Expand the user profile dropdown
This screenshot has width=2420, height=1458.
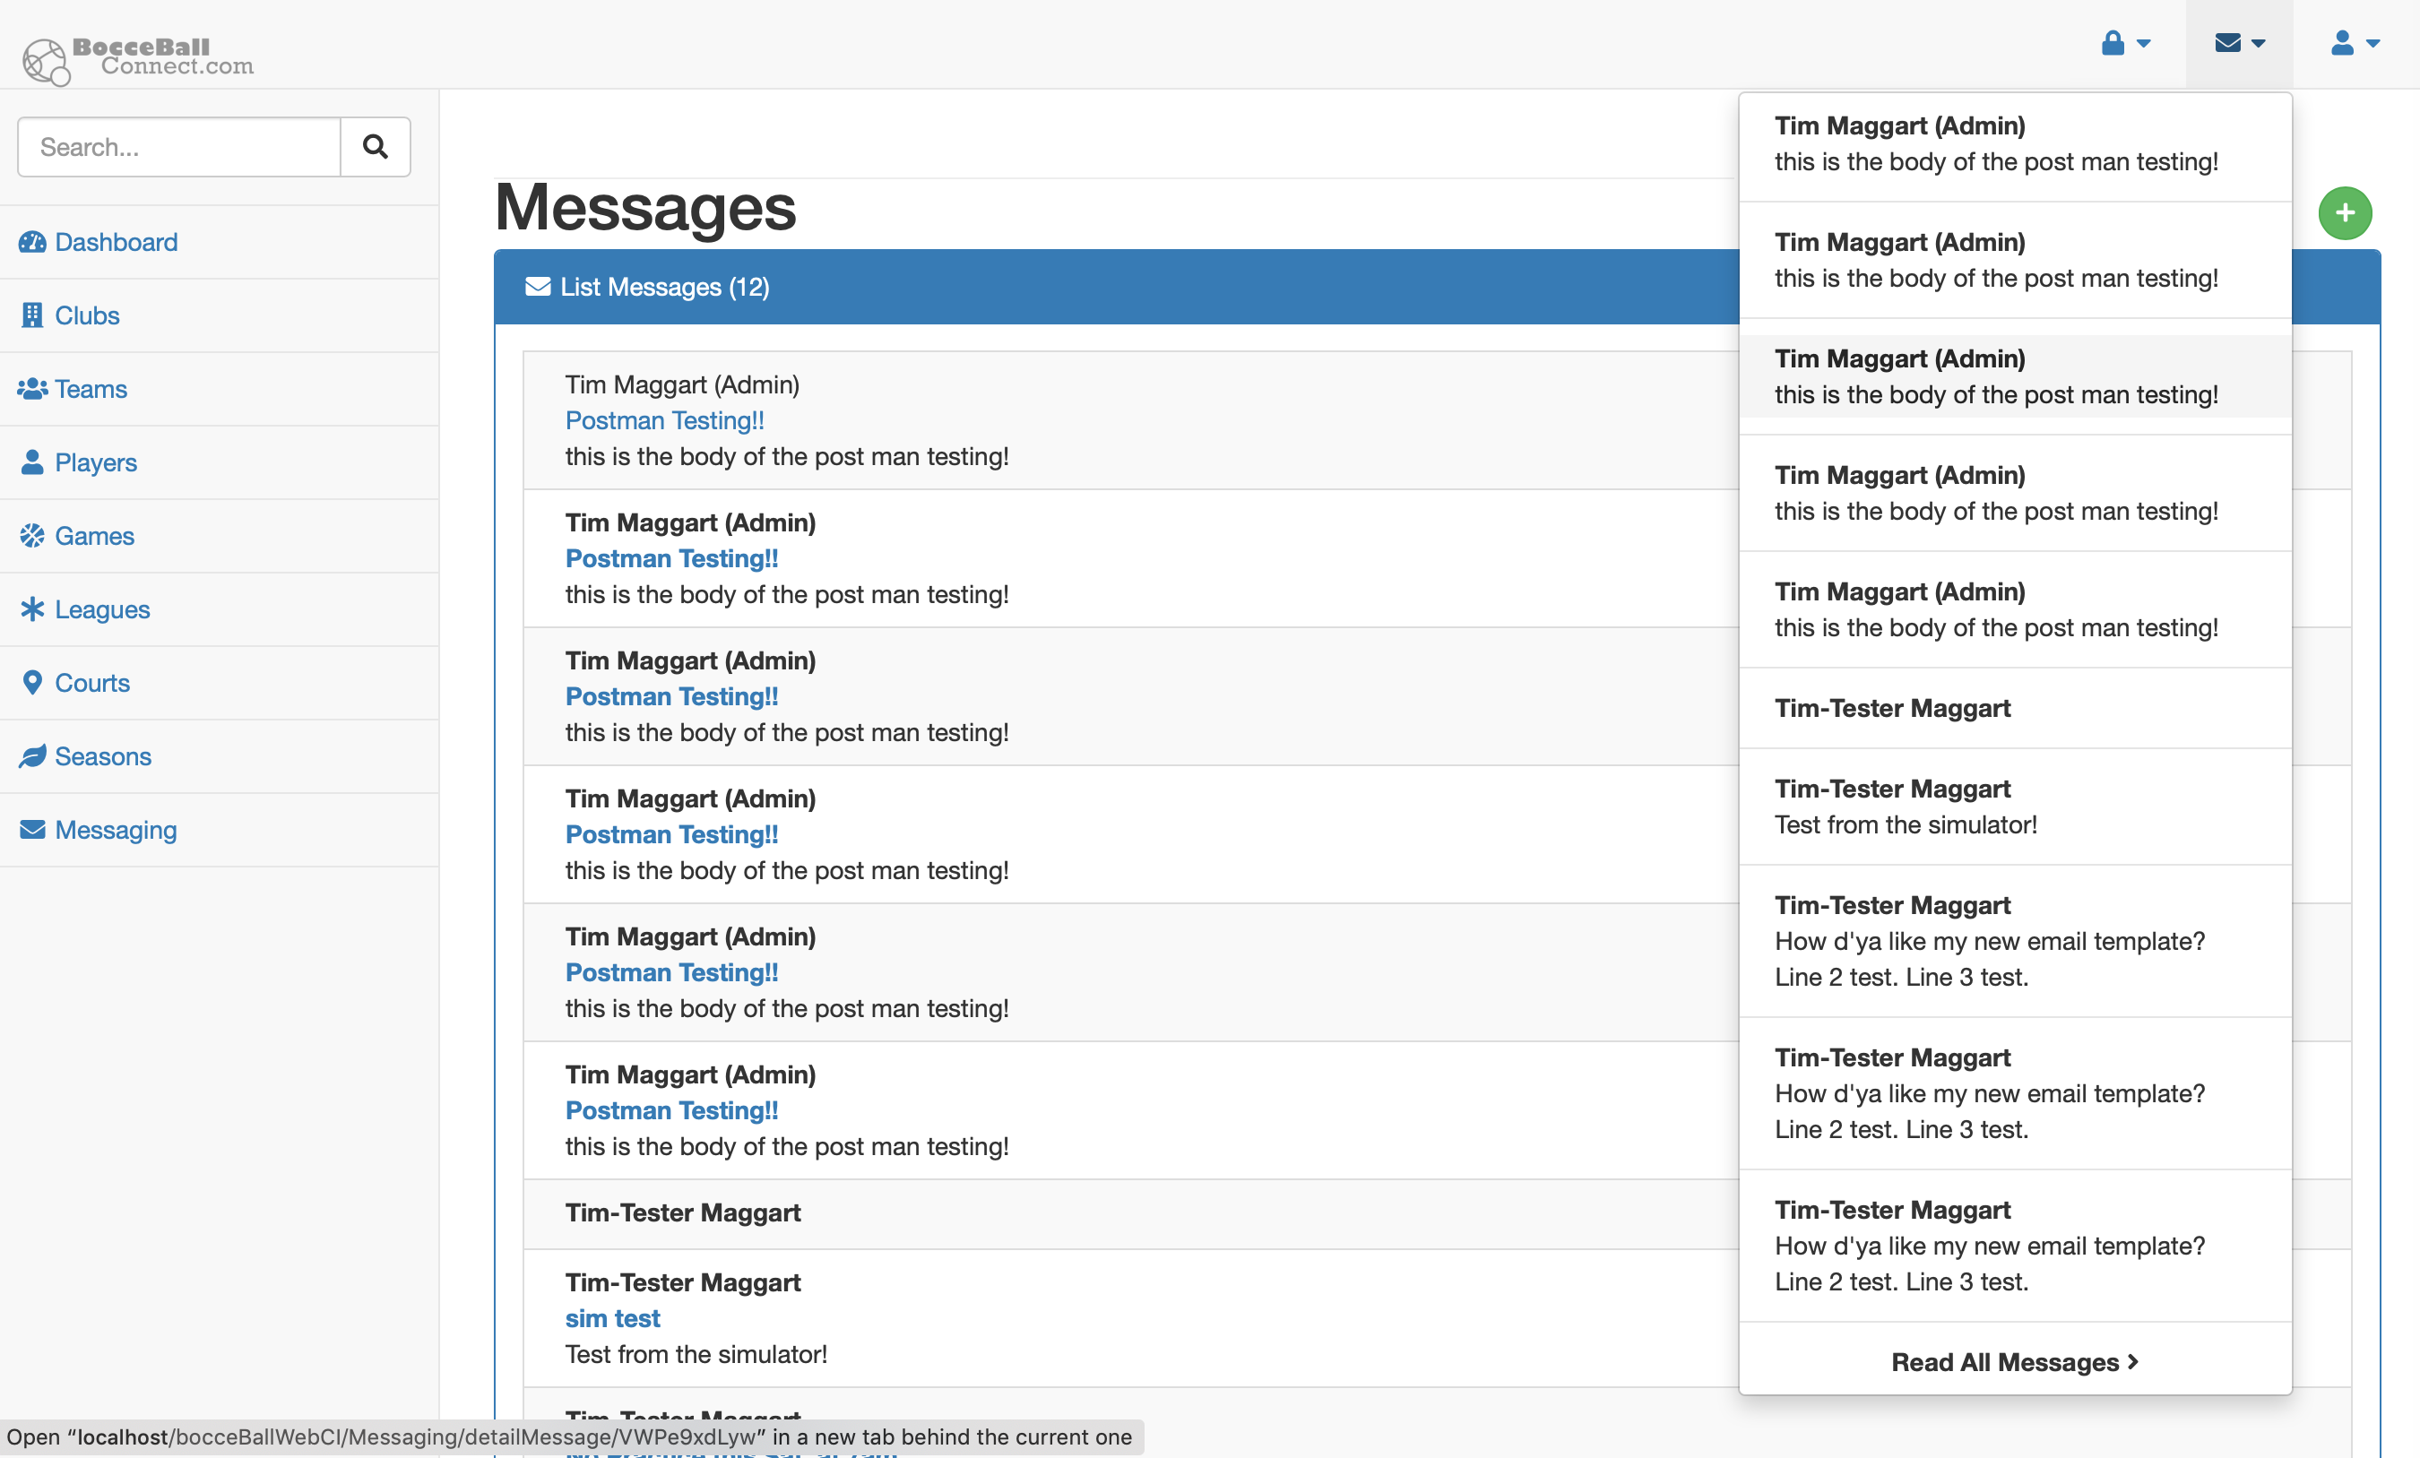coord(2353,43)
